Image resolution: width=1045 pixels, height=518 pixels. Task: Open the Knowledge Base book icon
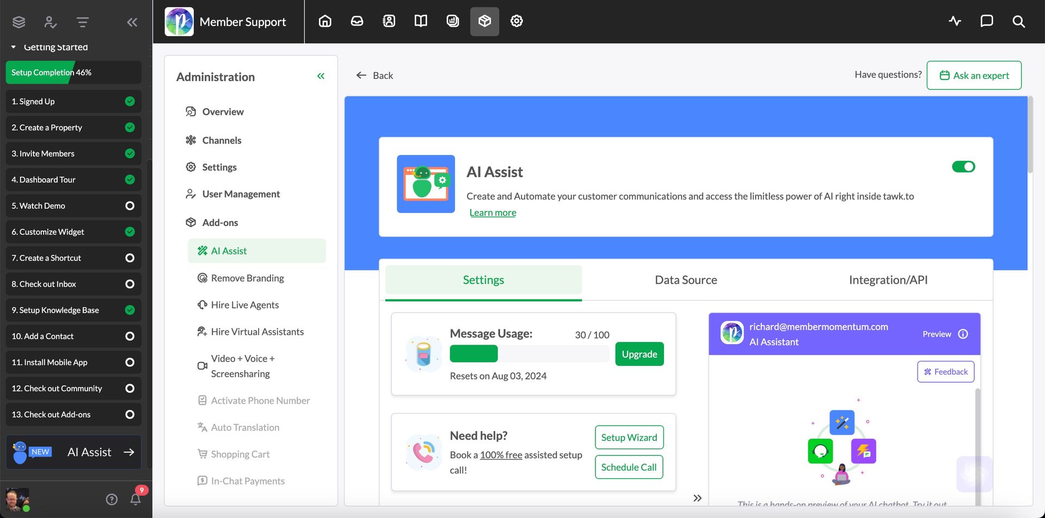pos(421,21)
